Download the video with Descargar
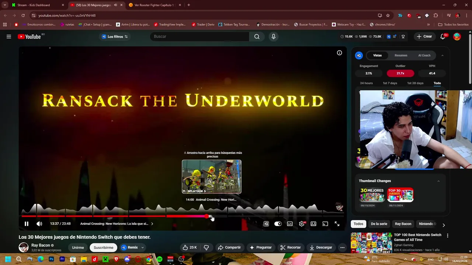472x265 pixels. (x=321, y=247)
